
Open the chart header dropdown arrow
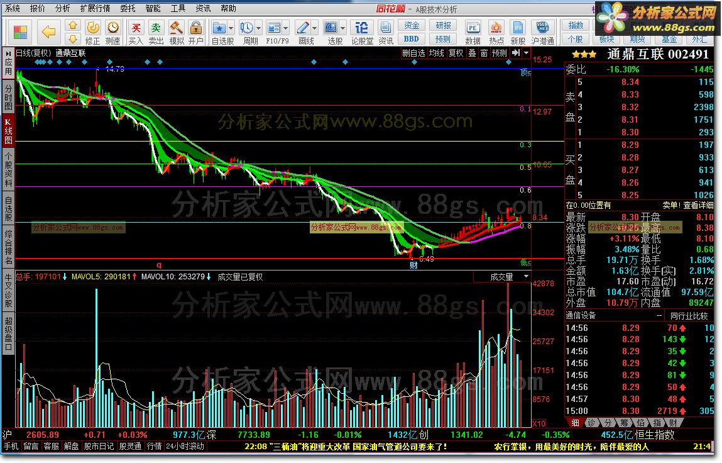coord(527,53)
